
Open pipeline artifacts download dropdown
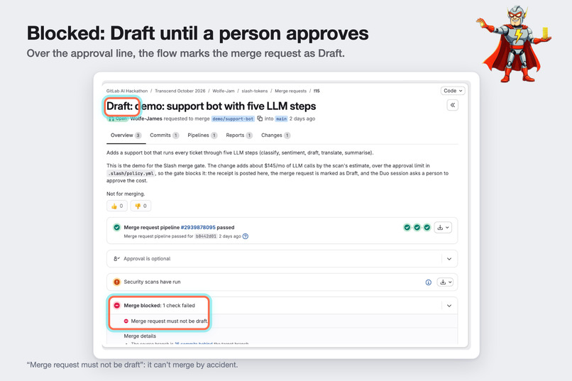pos(444,228)
